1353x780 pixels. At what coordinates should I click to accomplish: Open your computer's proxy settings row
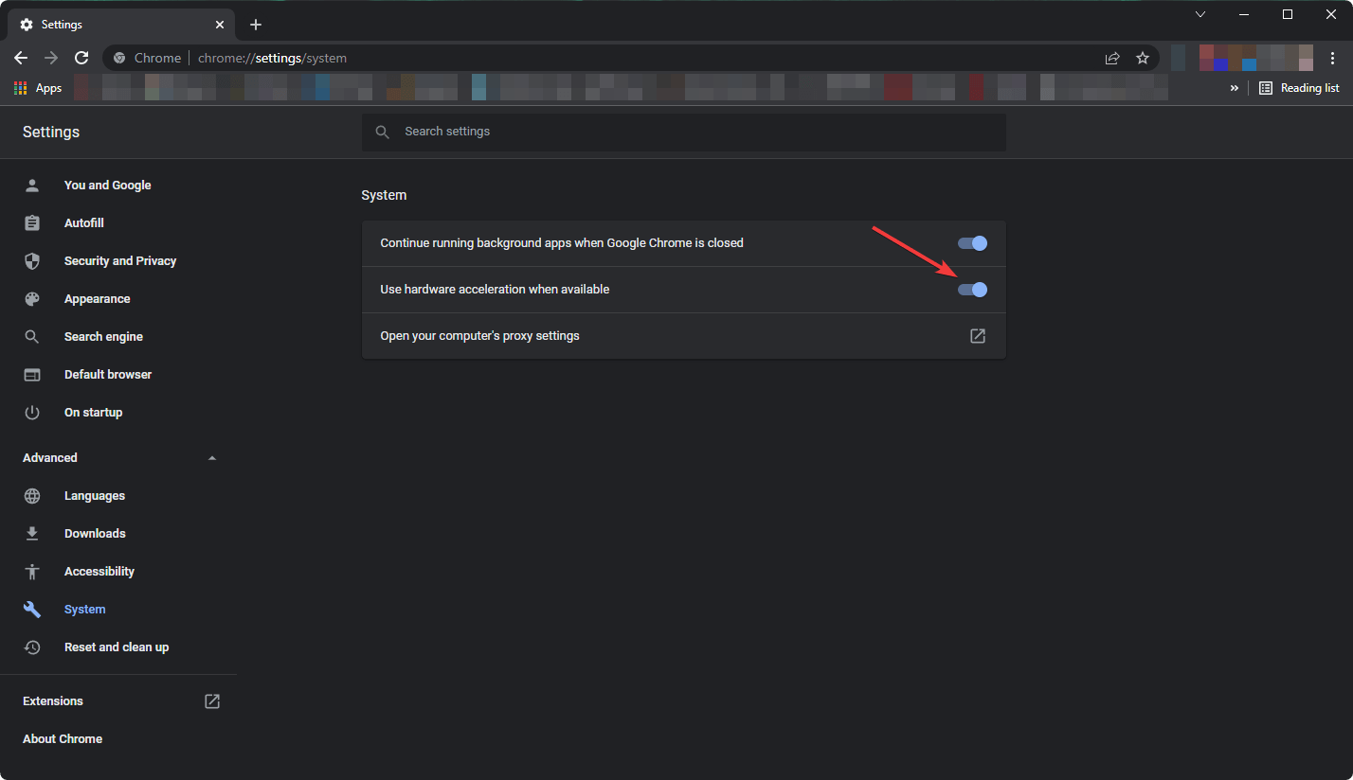tap(684, 336)
